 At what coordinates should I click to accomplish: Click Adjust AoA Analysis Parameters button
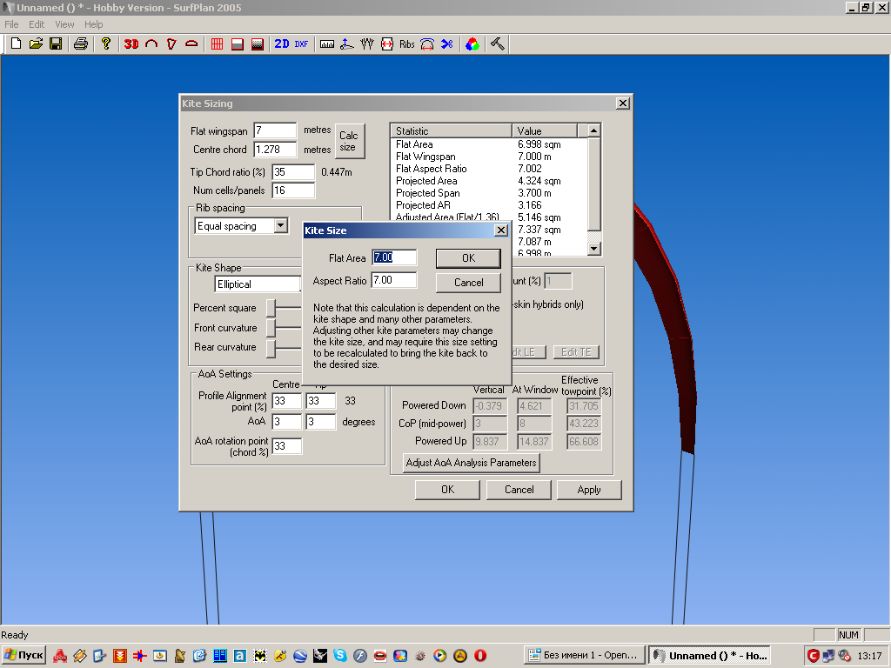472,463
